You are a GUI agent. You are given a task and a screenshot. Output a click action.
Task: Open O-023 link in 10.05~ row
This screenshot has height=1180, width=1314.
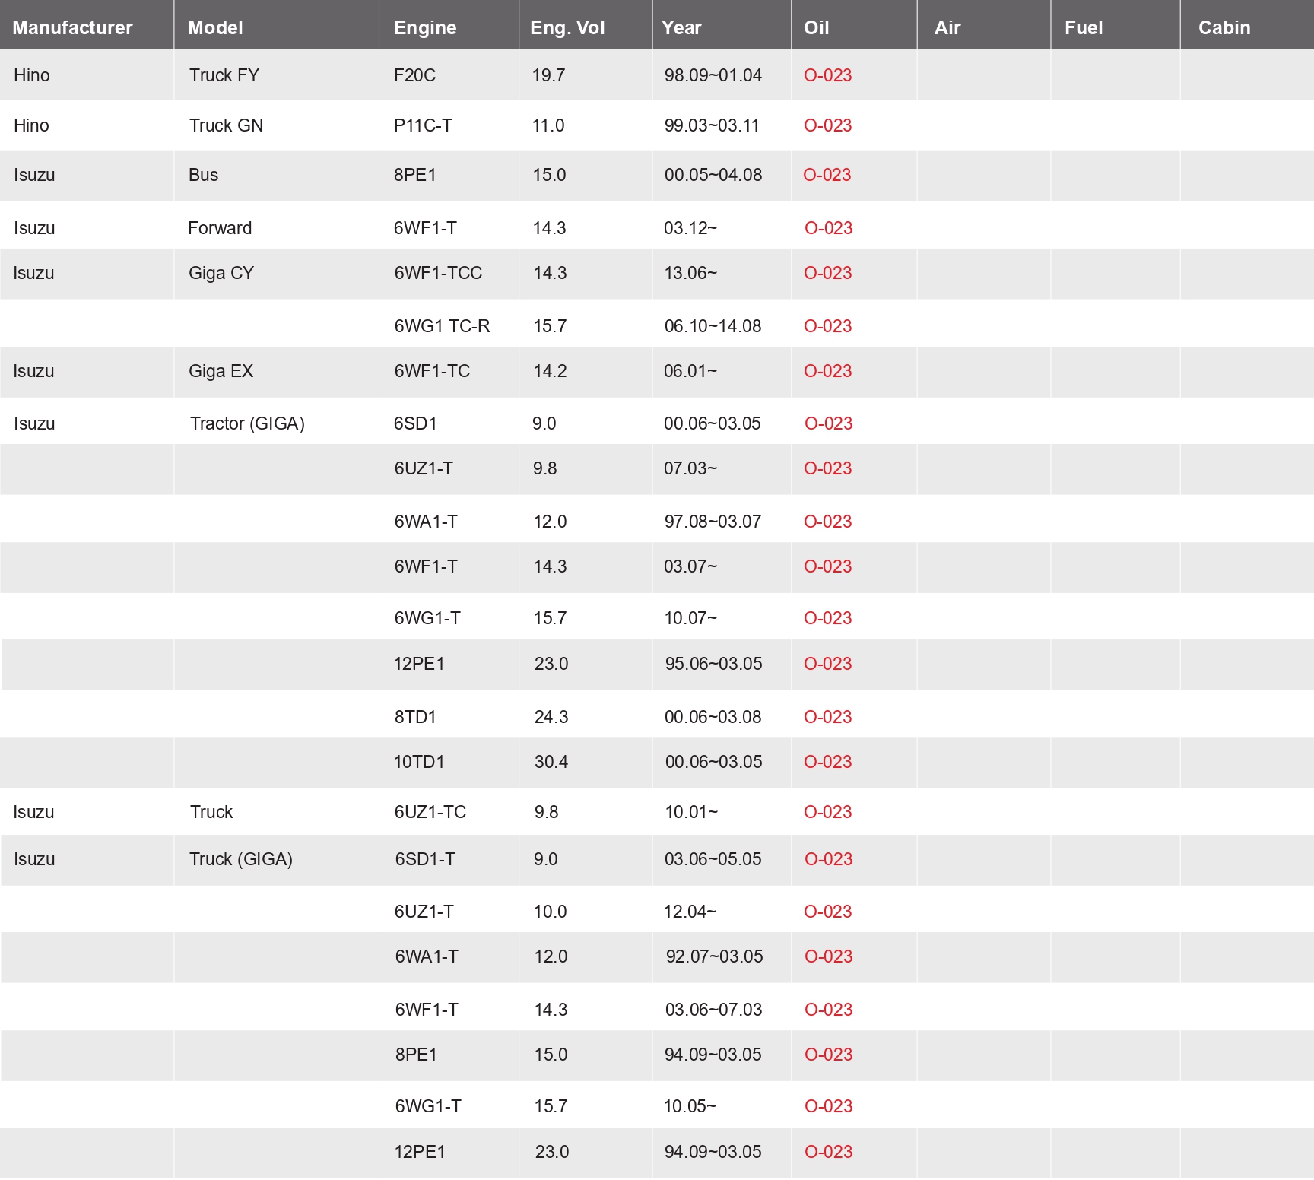pyautogui.click(x=828, y=1106)
